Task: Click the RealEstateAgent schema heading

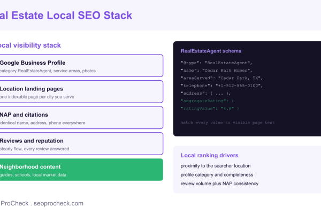Action: coord(211,51)
